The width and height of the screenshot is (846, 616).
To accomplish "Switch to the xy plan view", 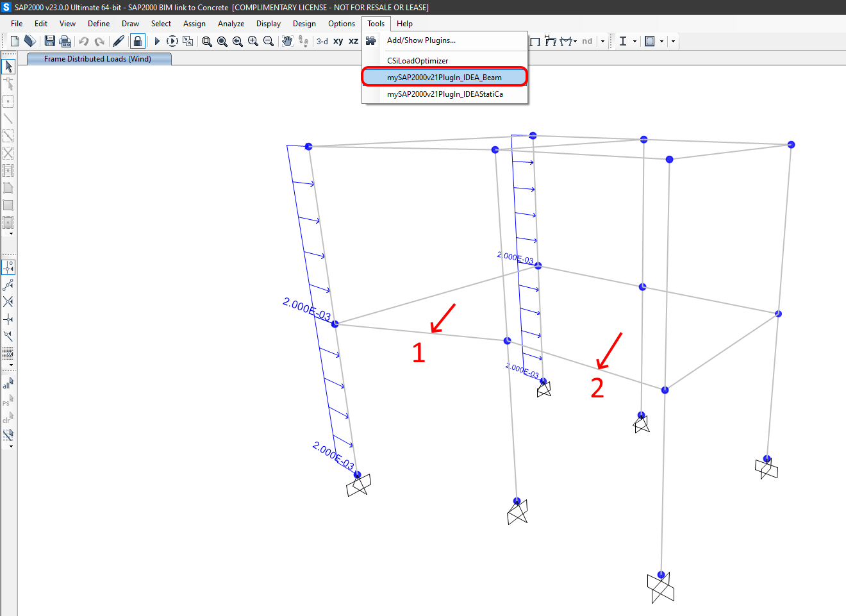I will [338, 40].
